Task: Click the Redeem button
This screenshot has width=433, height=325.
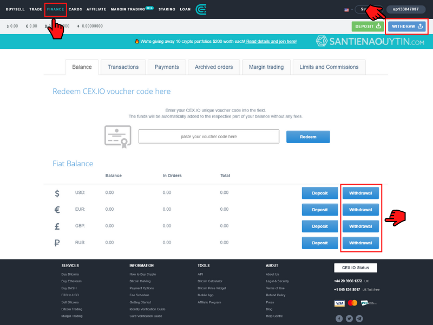Action: (x=308, y=137)
